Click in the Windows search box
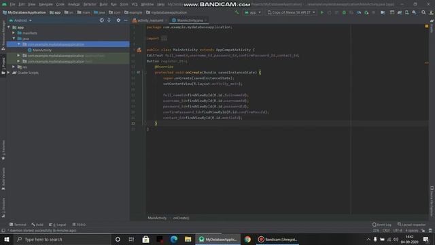This screenshot has height=245, width=435. [62, 239]
